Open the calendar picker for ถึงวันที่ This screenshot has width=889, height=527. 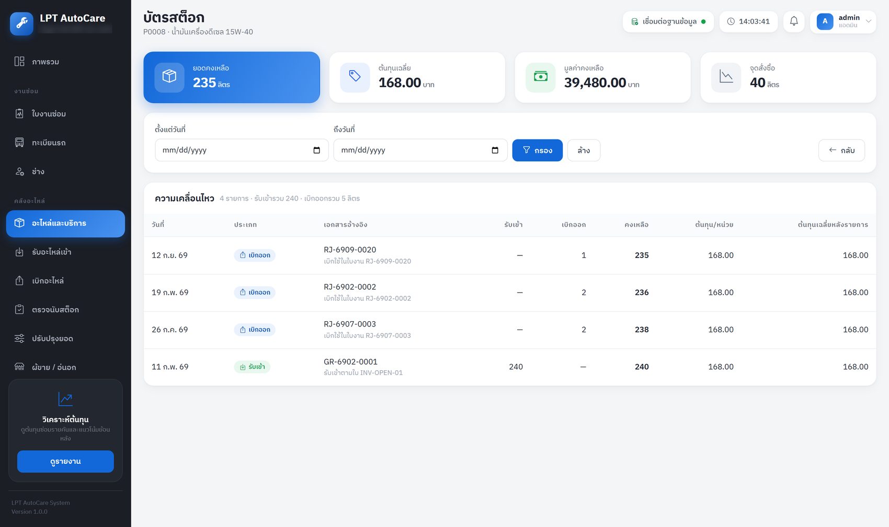click(495, 150)
